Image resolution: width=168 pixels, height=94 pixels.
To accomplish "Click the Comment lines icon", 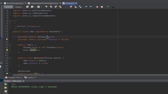I will [x=108, y=7].
